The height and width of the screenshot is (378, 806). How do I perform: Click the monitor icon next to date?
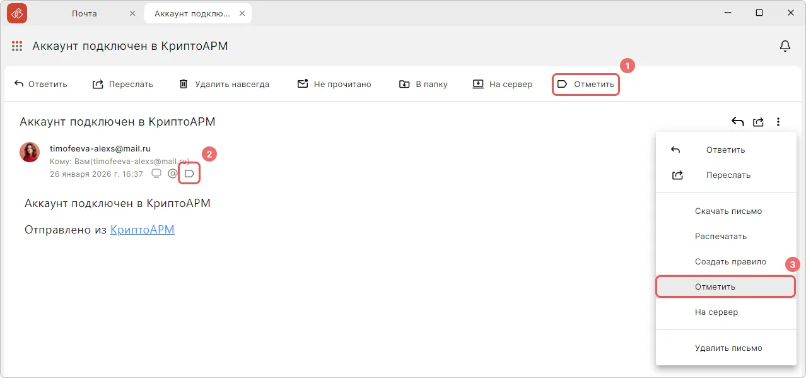pos(156,174)
